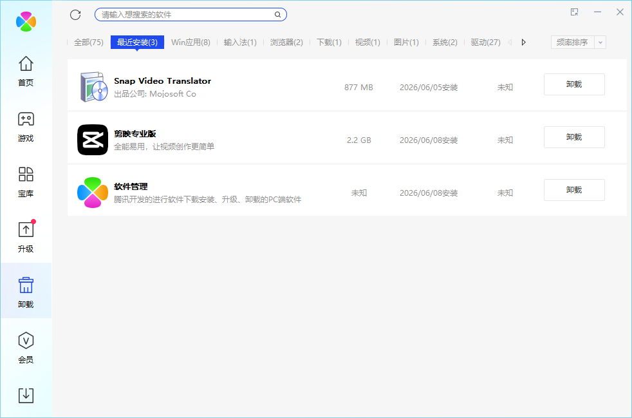The height and width of the screenshot is (418, 632).
Task: Switch to the 图片(1) tab
Action: [x=406, y=42]
